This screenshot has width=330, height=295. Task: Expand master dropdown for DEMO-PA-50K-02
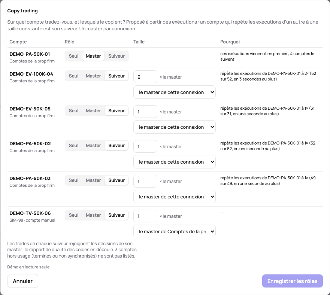click(175, 162)
